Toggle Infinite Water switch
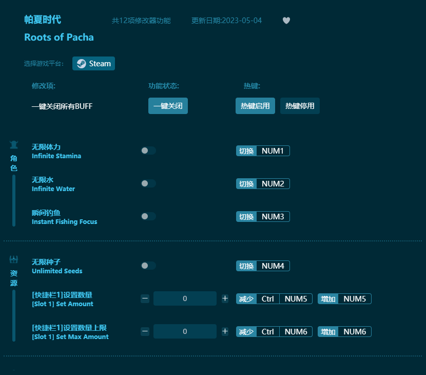This screenshot has height=375, width=426. (x=148, y=183)
